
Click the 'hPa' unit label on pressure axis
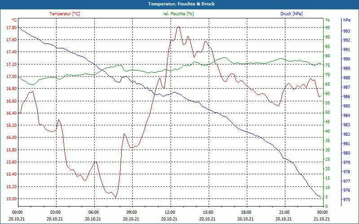[x=346, y=20]
